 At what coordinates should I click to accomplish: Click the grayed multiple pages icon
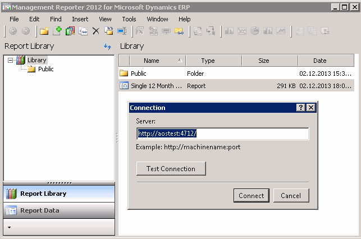click(312, 31)
